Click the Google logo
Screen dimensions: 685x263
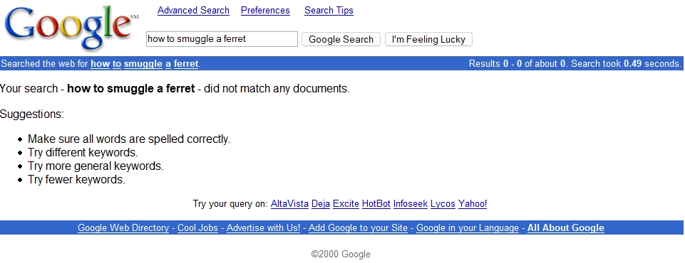pyautogui.click(x=71, y=27)
